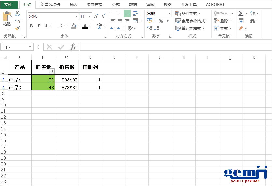Center cell text horizontally

pyautogui.click(x=120, y=21)
